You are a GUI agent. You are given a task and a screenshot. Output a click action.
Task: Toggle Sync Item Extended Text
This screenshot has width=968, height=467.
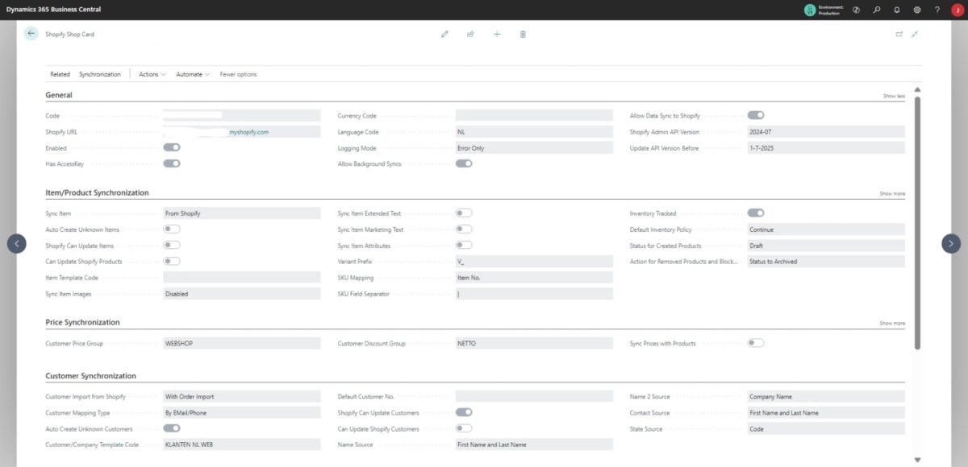464,213
